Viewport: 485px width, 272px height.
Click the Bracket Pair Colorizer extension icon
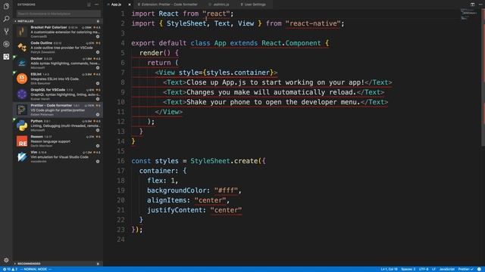(22, 32)
